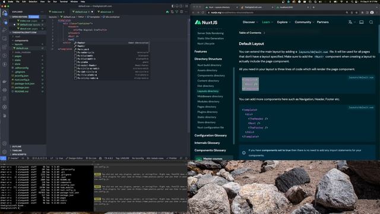Click the Wi-Fi icon in macOS menu bar
The width and height of the screenshot is (380, 214).
tap(341, 1)
